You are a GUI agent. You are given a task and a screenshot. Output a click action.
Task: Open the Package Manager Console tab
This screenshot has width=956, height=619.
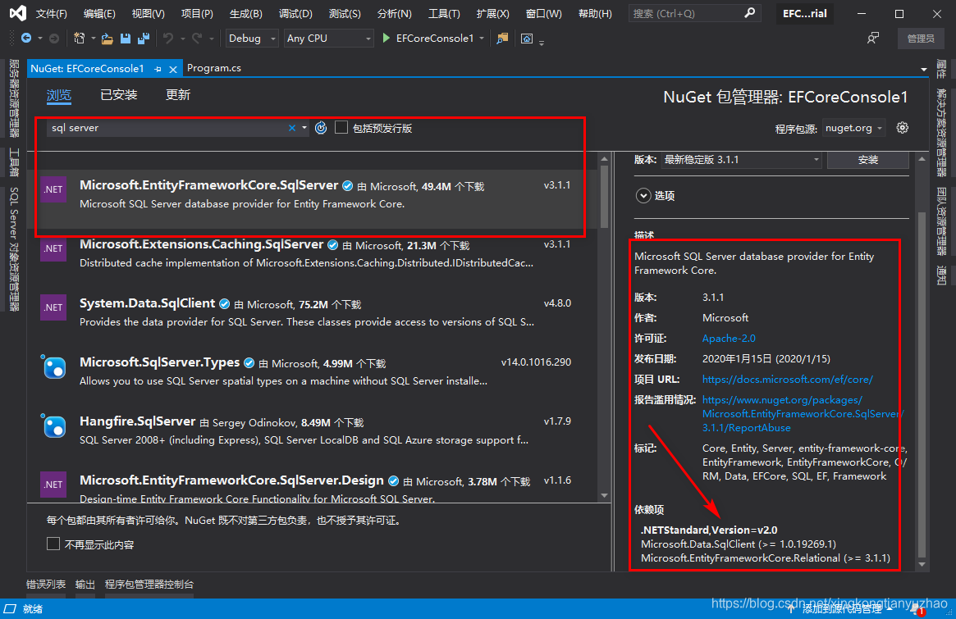coord(149,585)
